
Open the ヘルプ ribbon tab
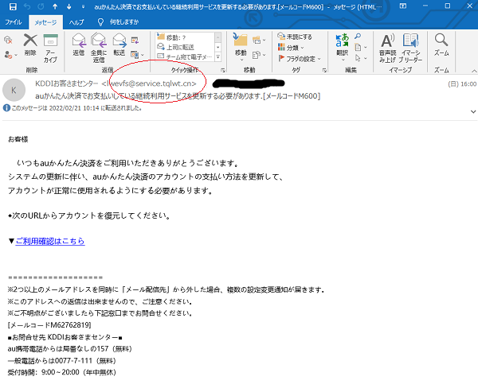coord(76,22)
